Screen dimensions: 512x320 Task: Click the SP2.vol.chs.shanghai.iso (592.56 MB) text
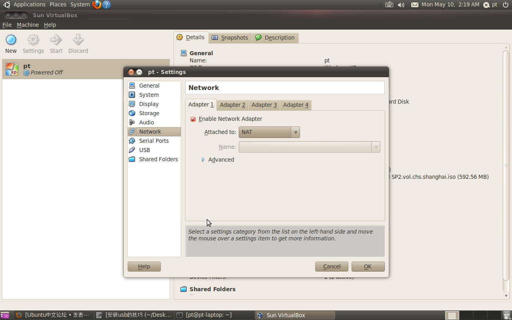point(440,177)
